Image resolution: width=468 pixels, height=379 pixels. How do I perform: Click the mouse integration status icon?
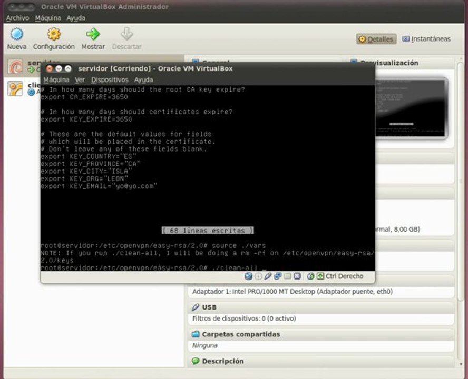310,276
